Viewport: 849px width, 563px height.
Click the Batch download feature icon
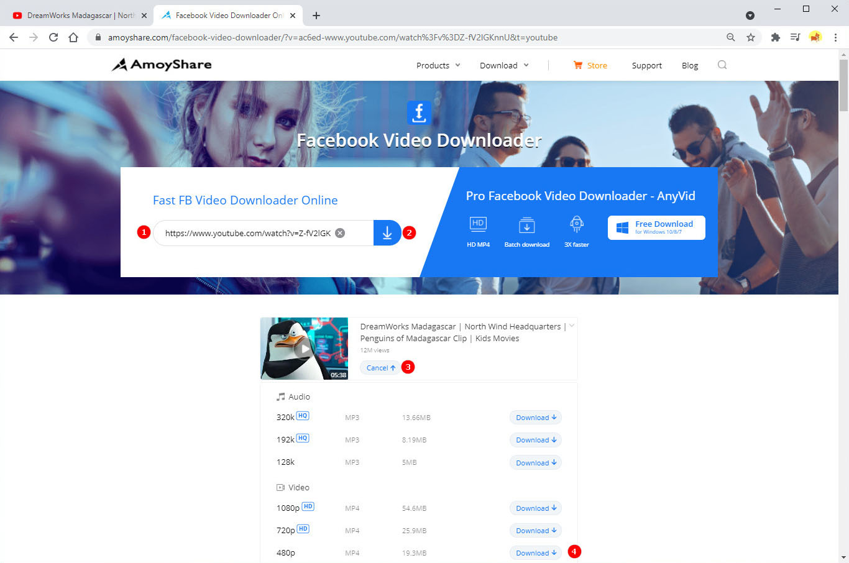526,224
